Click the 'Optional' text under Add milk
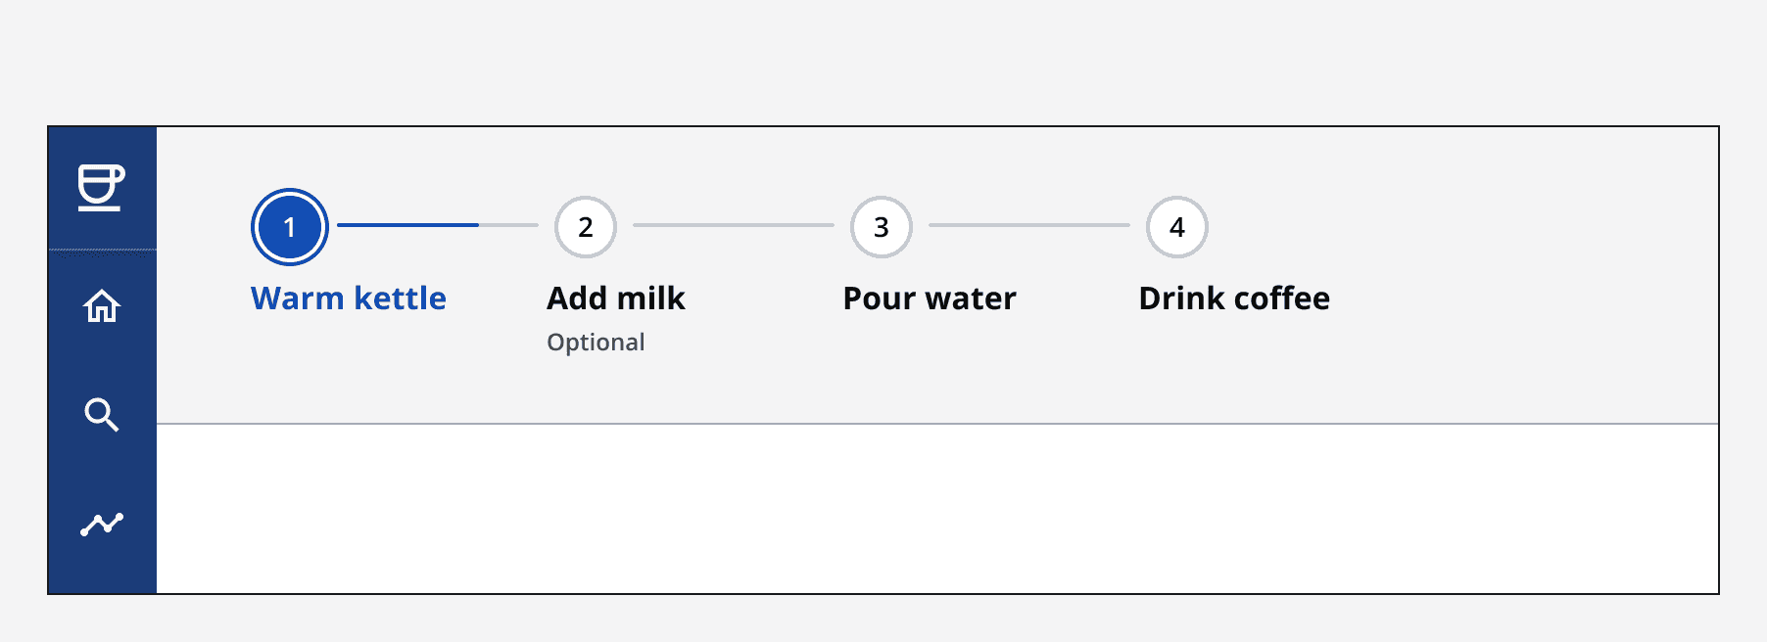Image resolution: width=1767 pixels, height=642 pixels. coord(596,342)
